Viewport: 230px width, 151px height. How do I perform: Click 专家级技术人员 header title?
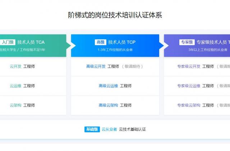click(x=213, y=42)
